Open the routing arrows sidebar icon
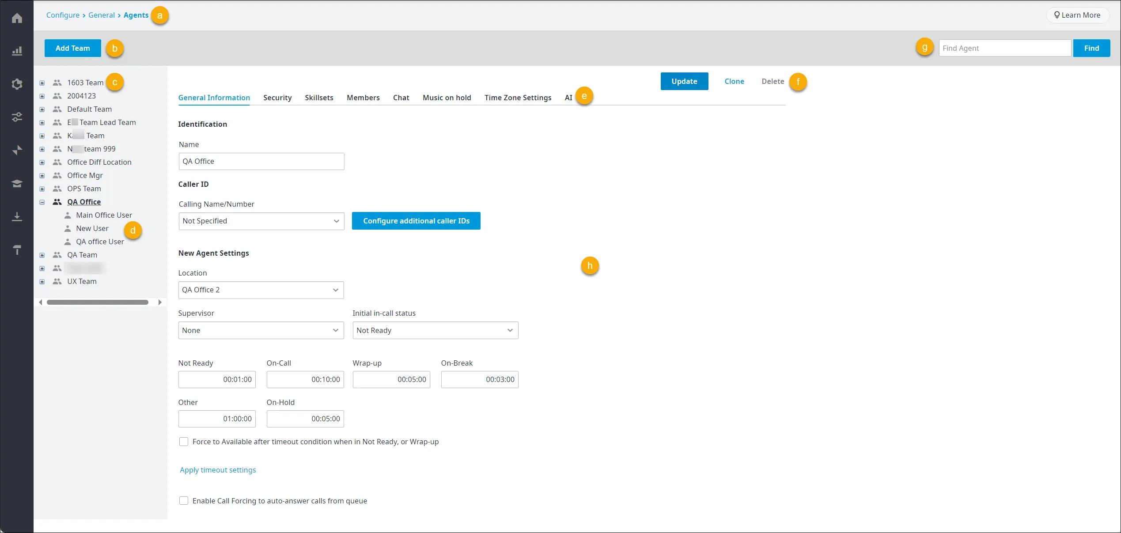The width and height of the screenshot is (1121, 533). click(x=17, y=150)
